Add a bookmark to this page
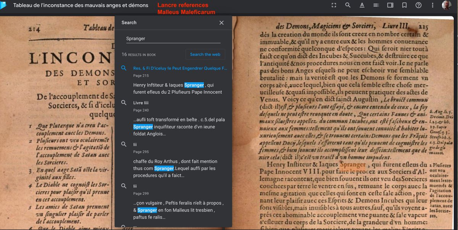 click(404, 5)
